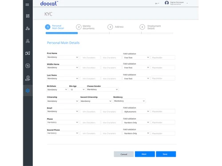Go to step 4 Employment Details
Image resolution: width=222 pixels, height=166 pixels.
pos(150,27)
